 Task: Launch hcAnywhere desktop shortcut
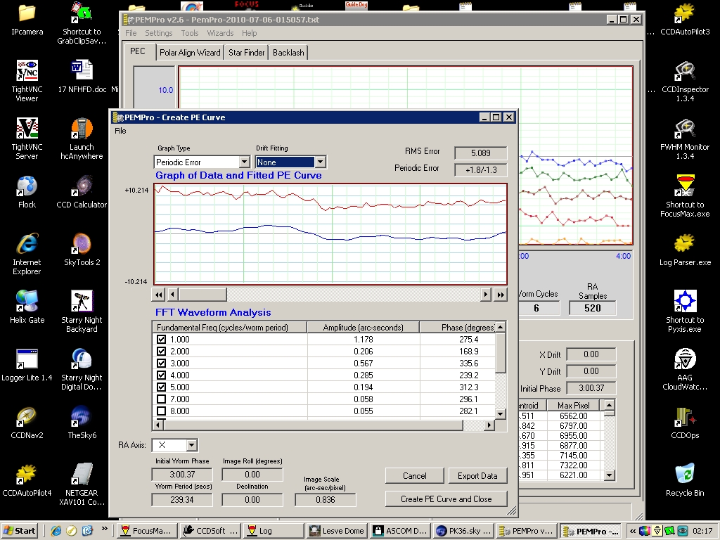point(82,139)
